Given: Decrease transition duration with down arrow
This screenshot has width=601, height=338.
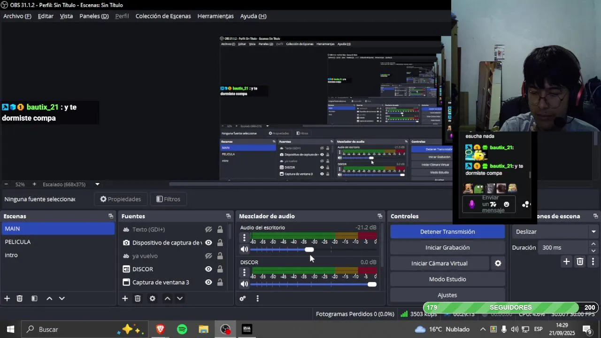Looking at the screenshot, I should tap(593, 251).
